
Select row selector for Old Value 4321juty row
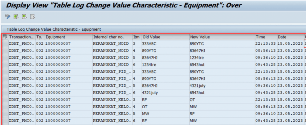pos(5,93)
